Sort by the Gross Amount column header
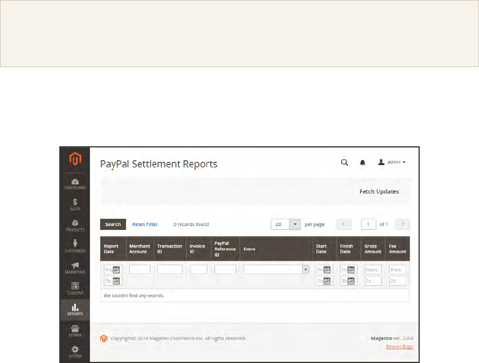 (x=373, y=249)
